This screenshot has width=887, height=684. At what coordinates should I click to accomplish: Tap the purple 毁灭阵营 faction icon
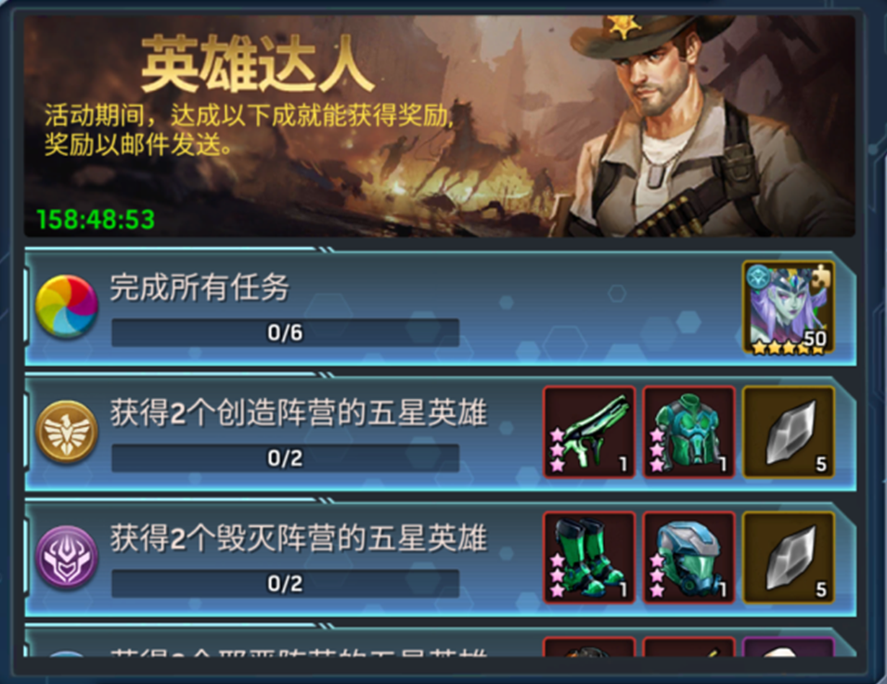[66, 557]
